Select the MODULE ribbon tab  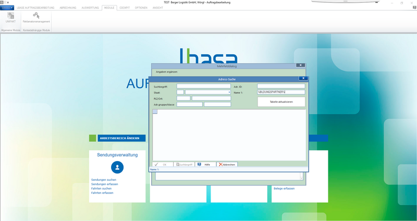click(x=109, y=8)
